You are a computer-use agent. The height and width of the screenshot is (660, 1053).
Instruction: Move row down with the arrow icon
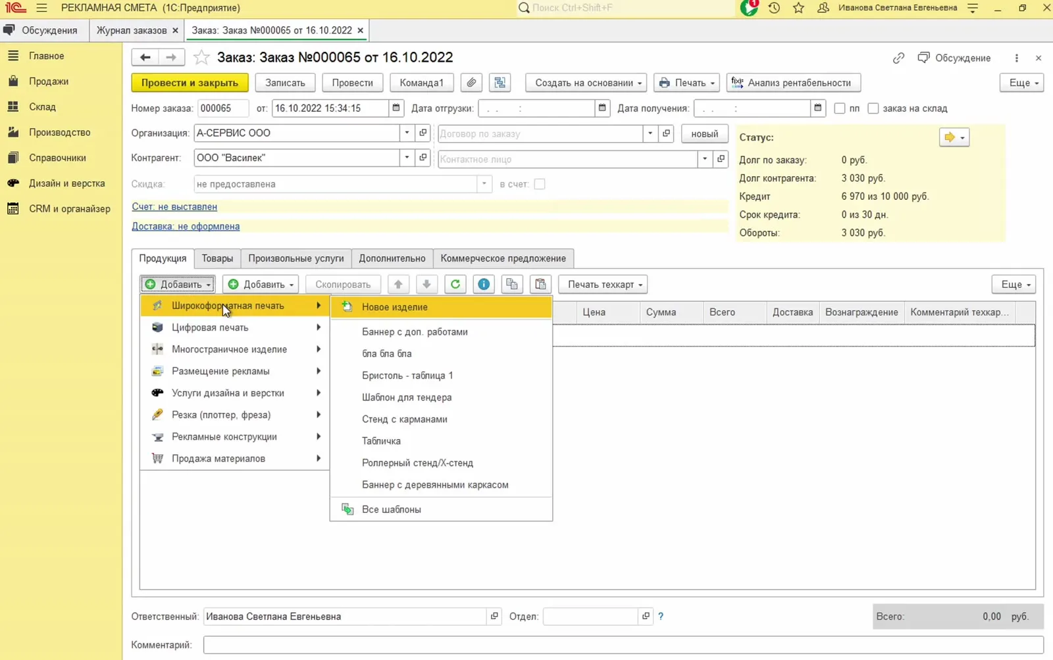pyautogui.click(x=426, y=285)
